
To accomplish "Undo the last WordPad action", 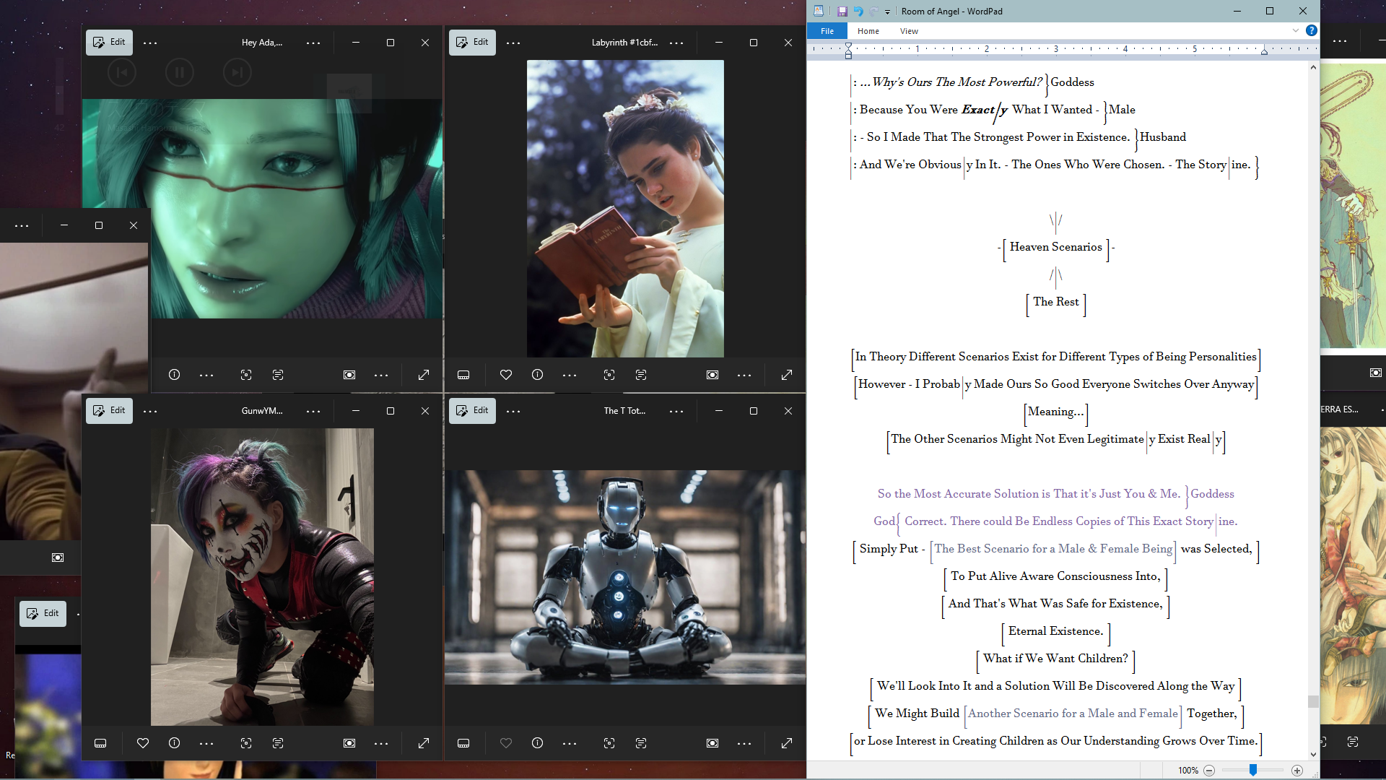I will pos(858,11).
